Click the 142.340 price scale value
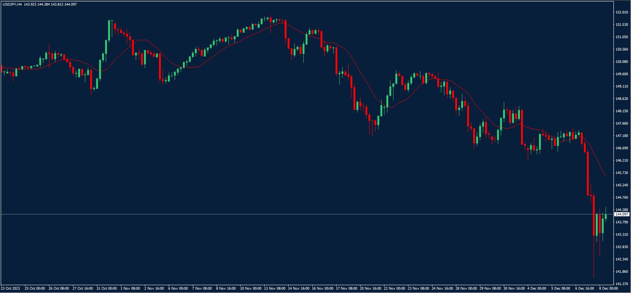This screenshot has width=631, height=293. tap(622, 259)
